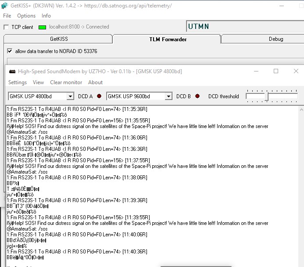The image size is (304, 267).
Task: Expand the GMSK USP 4800bd modem dropdown
Action: tap(70, 96)
